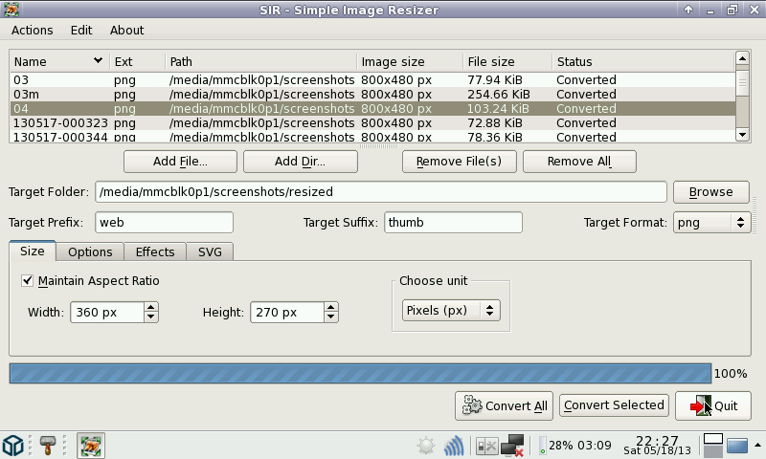Click the Ext column header
The height and width of the screenshot is (459, 766).
pyautogui.click(x=138, y=62)
